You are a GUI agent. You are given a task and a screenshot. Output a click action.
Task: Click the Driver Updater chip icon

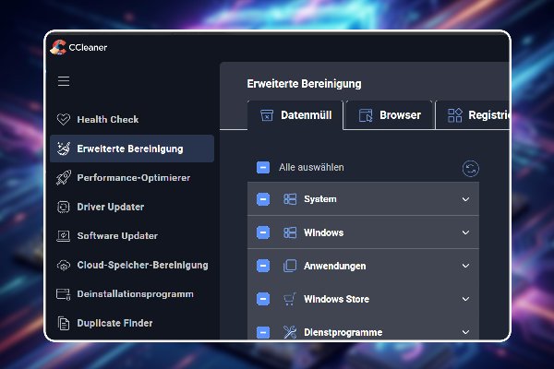(64, 207)
